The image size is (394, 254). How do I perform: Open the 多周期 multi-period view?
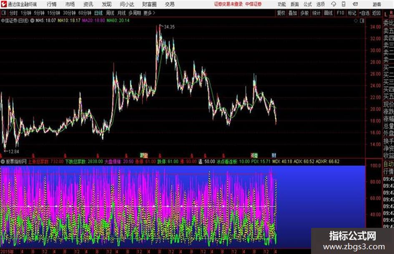click(134, 13)
